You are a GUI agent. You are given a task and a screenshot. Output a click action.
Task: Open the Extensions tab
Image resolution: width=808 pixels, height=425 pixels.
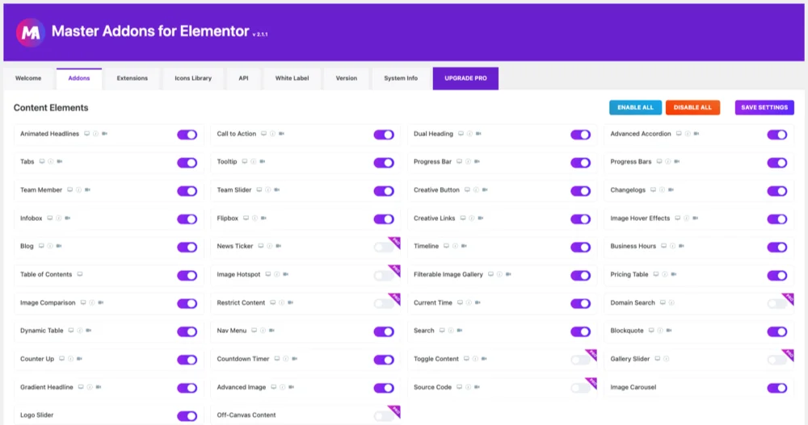click(x=133, y=78)
